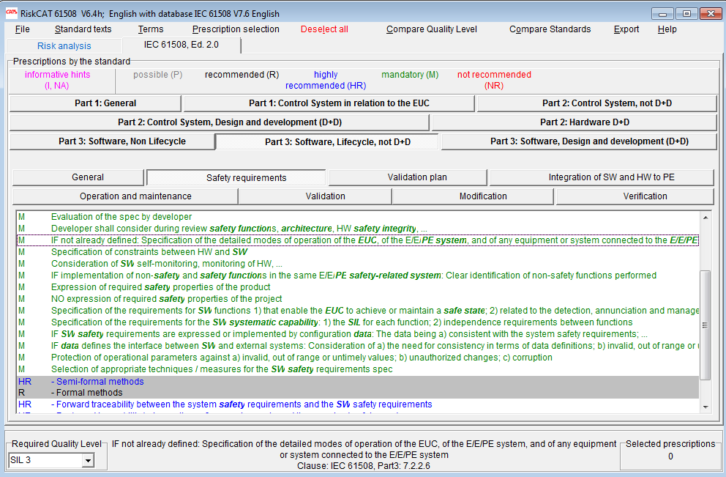Select 'IF implementation of non-safety and safety functions' row

[x=357, y=276]
